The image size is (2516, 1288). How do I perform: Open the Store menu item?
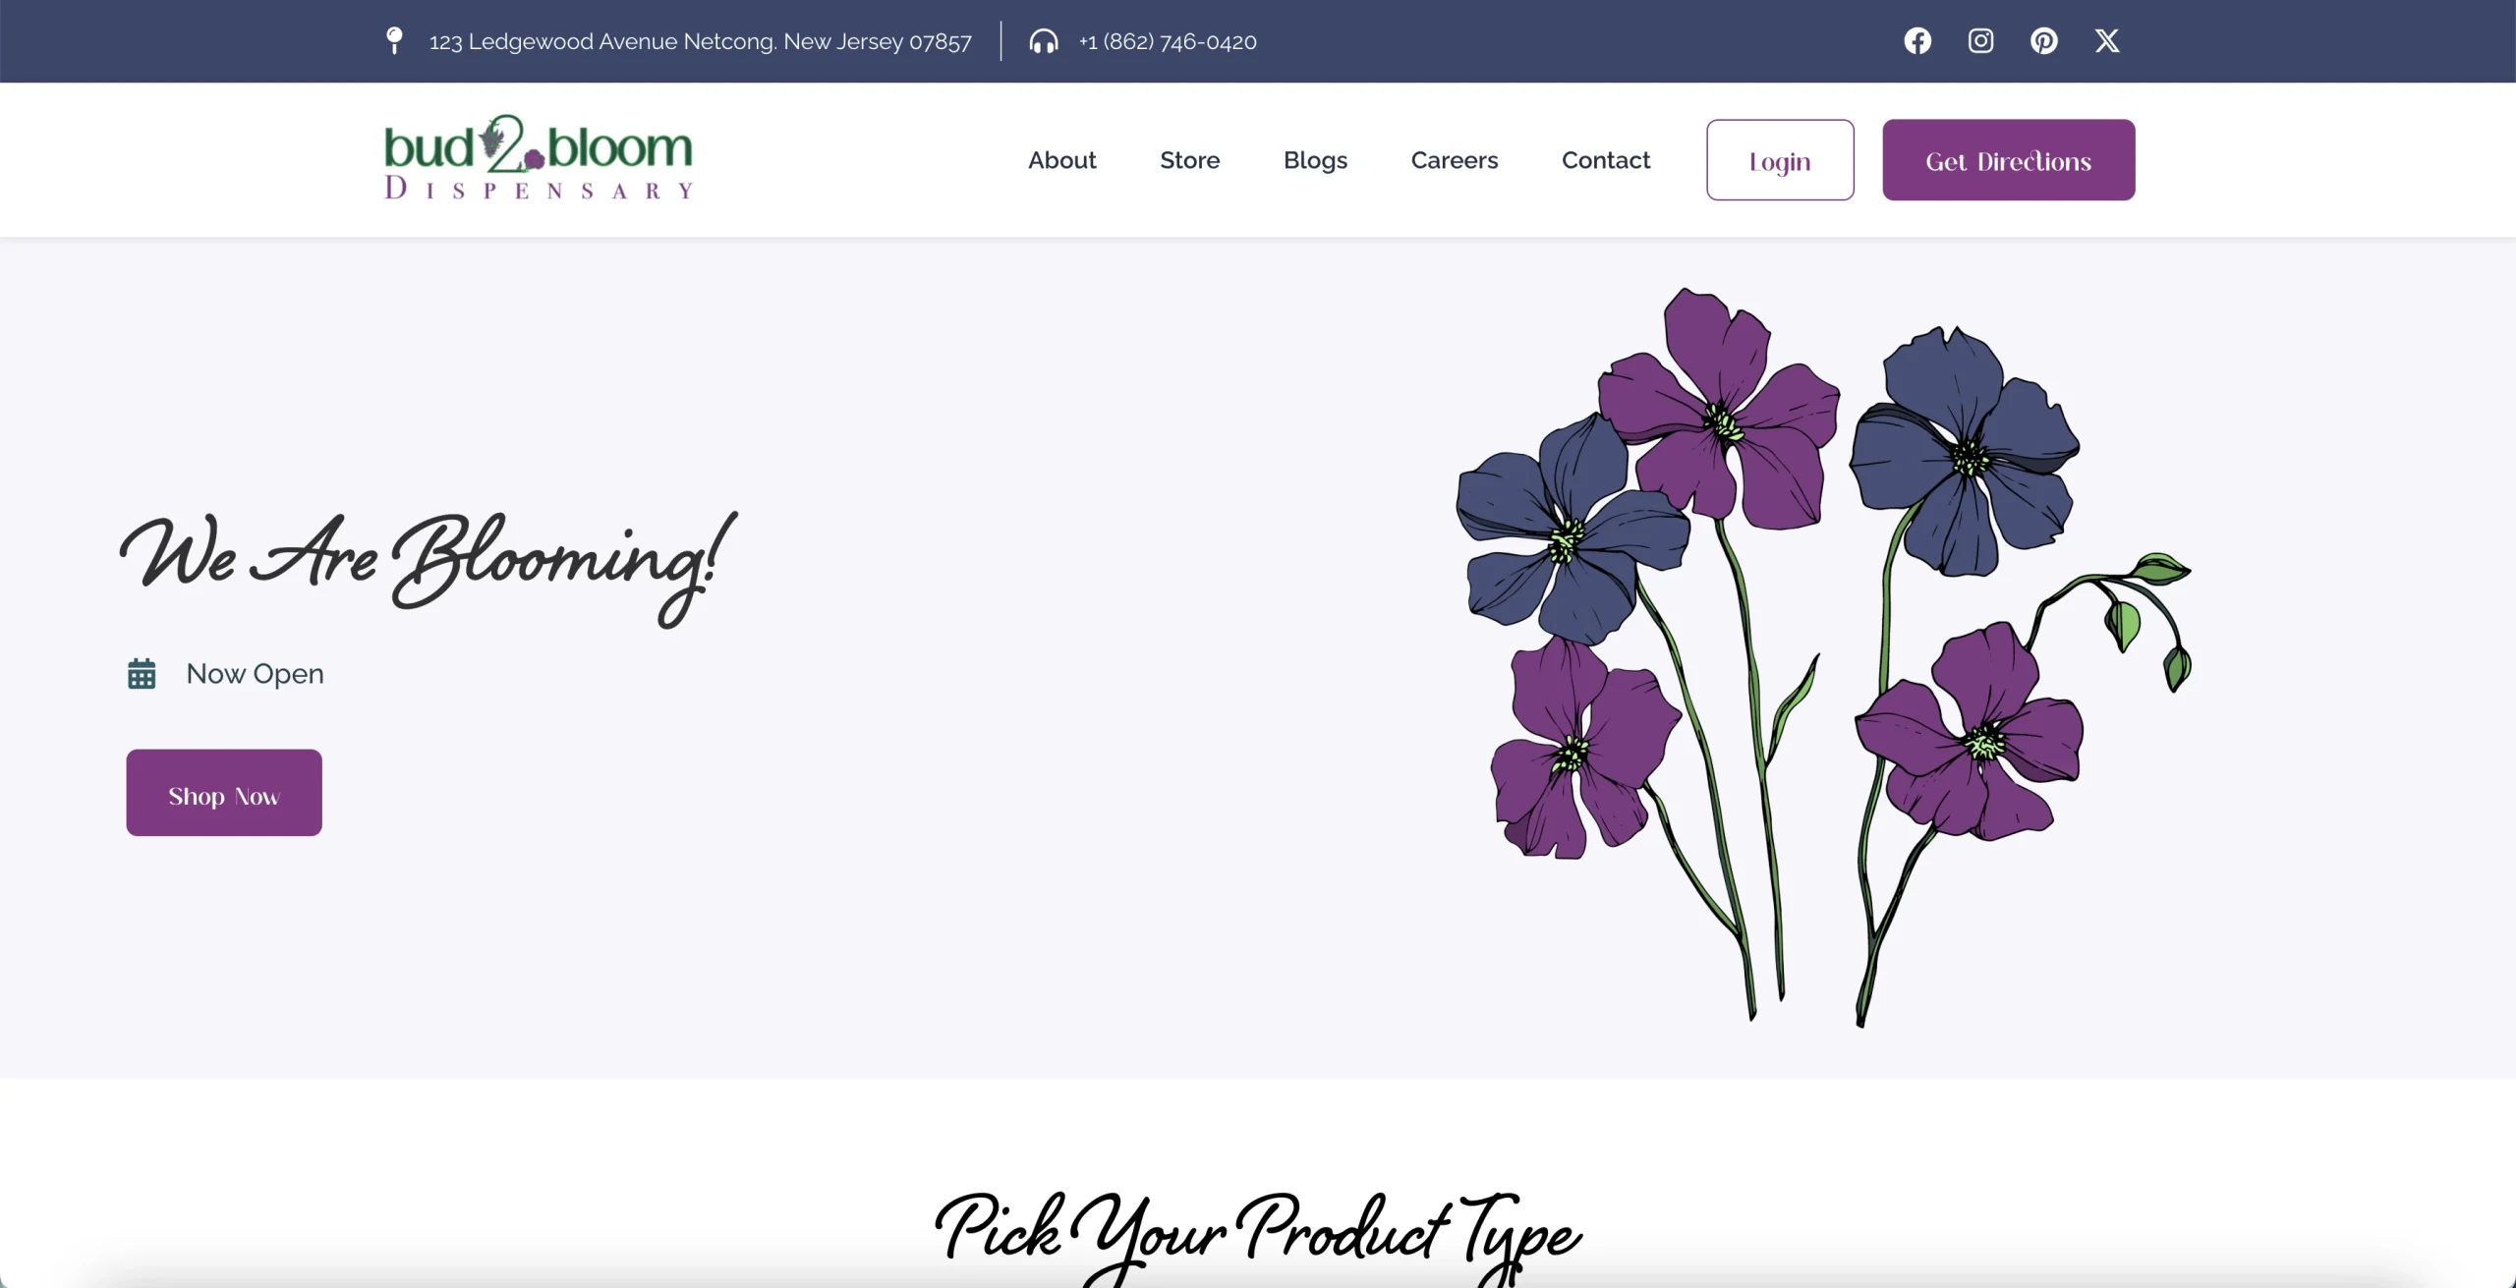[x=1189, y=160]
